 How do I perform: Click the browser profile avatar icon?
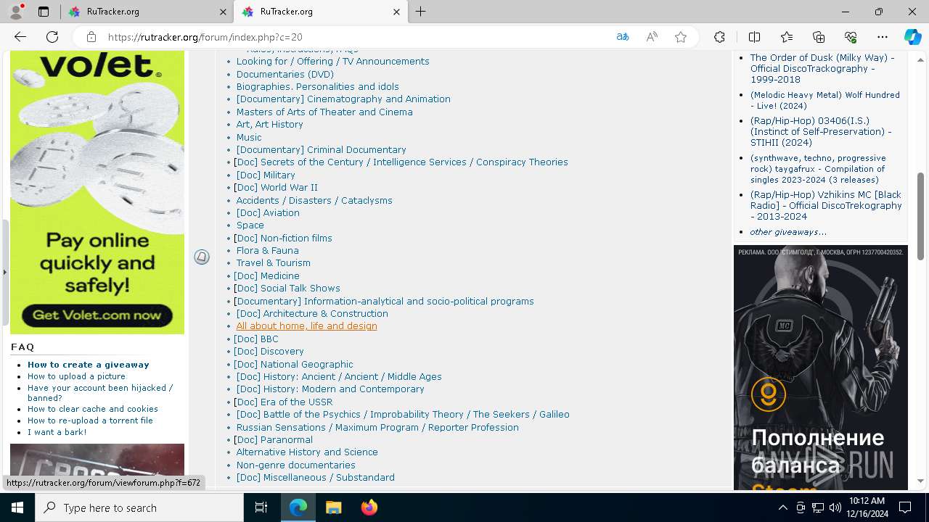tap(16, 12)
